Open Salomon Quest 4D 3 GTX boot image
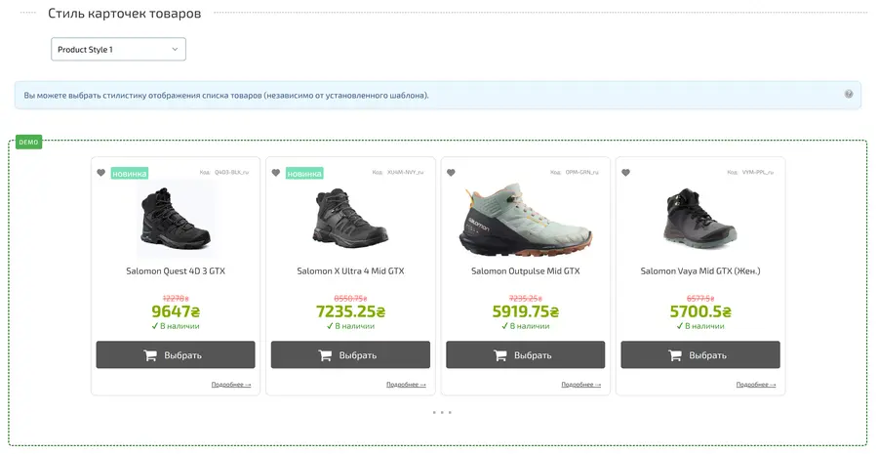Screen dimensions: 878x454 pyautogui.click(x=176, y=219)
